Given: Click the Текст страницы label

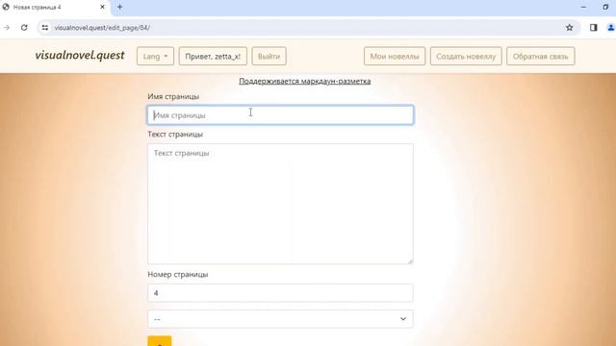Looking at the screenshot, I should pos(175,135).
